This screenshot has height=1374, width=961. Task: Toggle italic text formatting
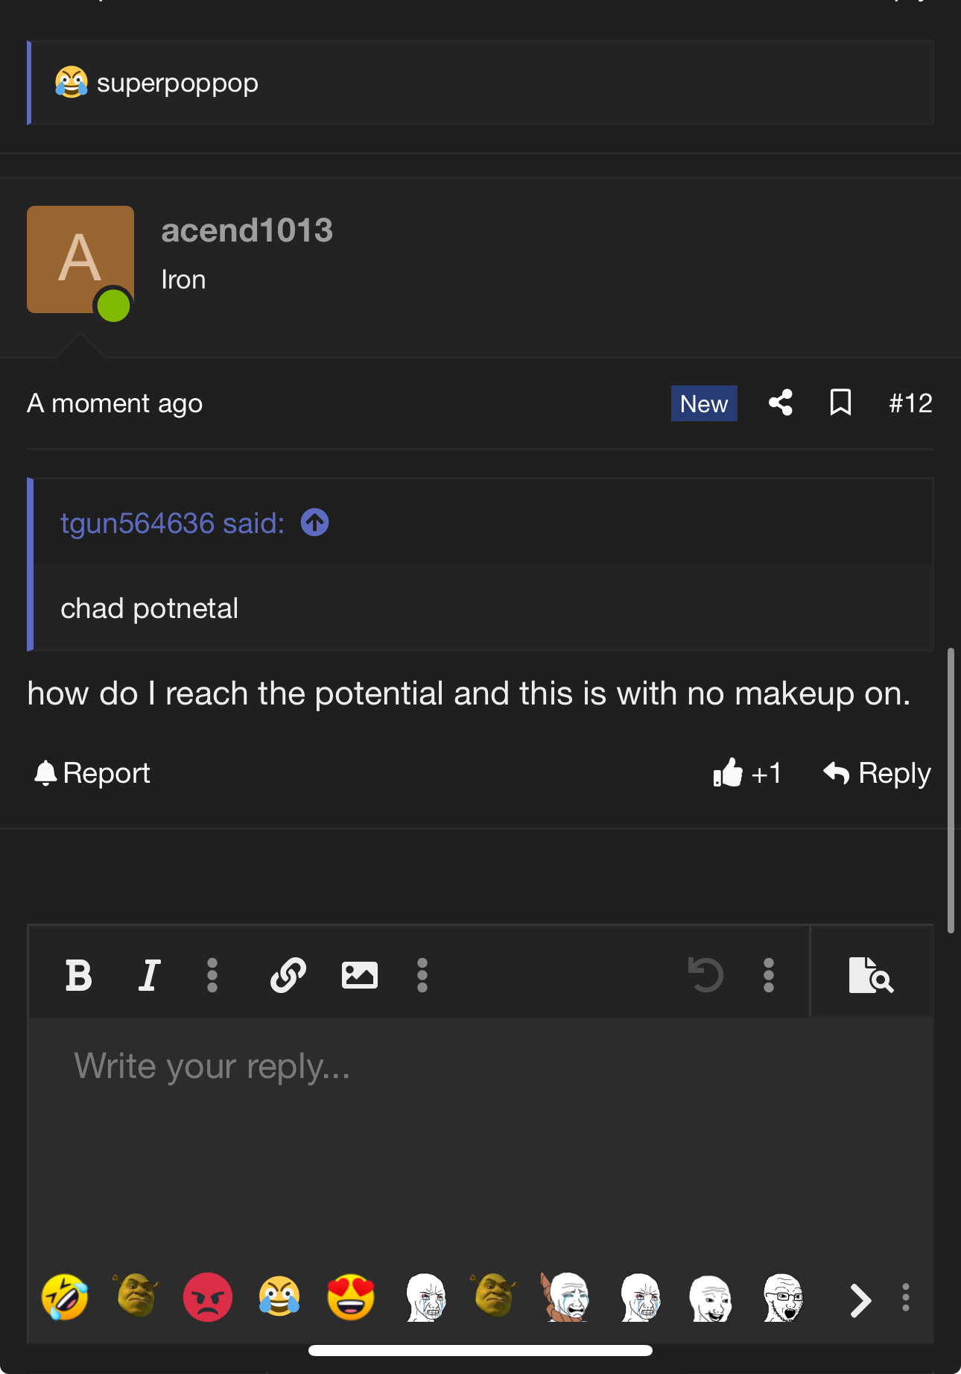coord(150,975)
